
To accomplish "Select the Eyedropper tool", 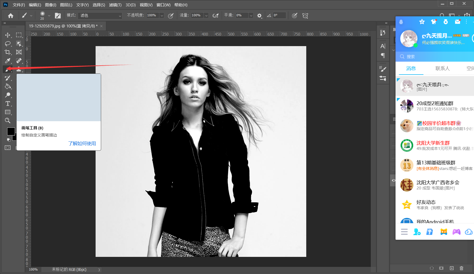I will (8, 61).
